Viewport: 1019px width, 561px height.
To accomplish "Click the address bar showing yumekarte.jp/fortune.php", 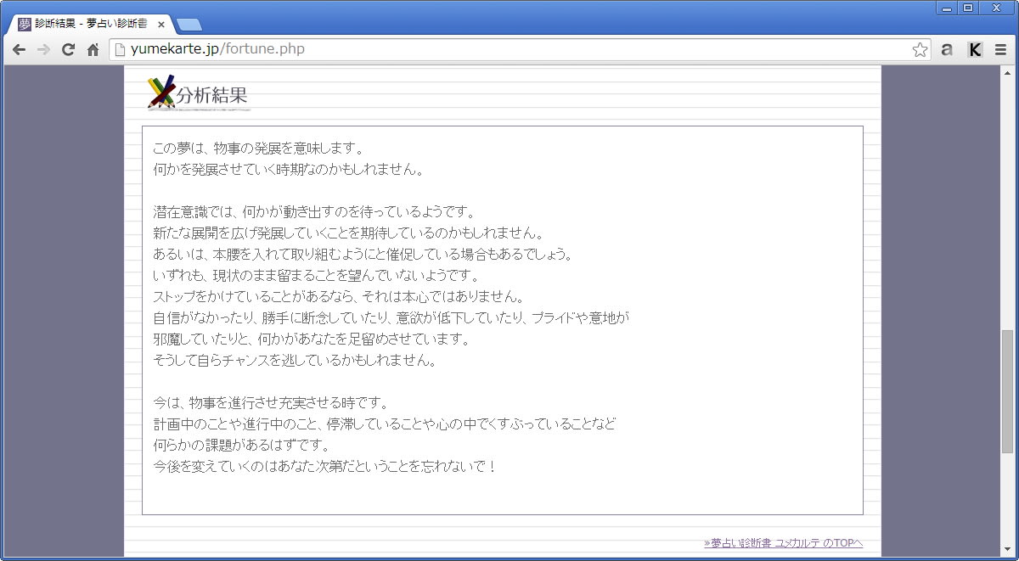I will (x=509, y=50).
